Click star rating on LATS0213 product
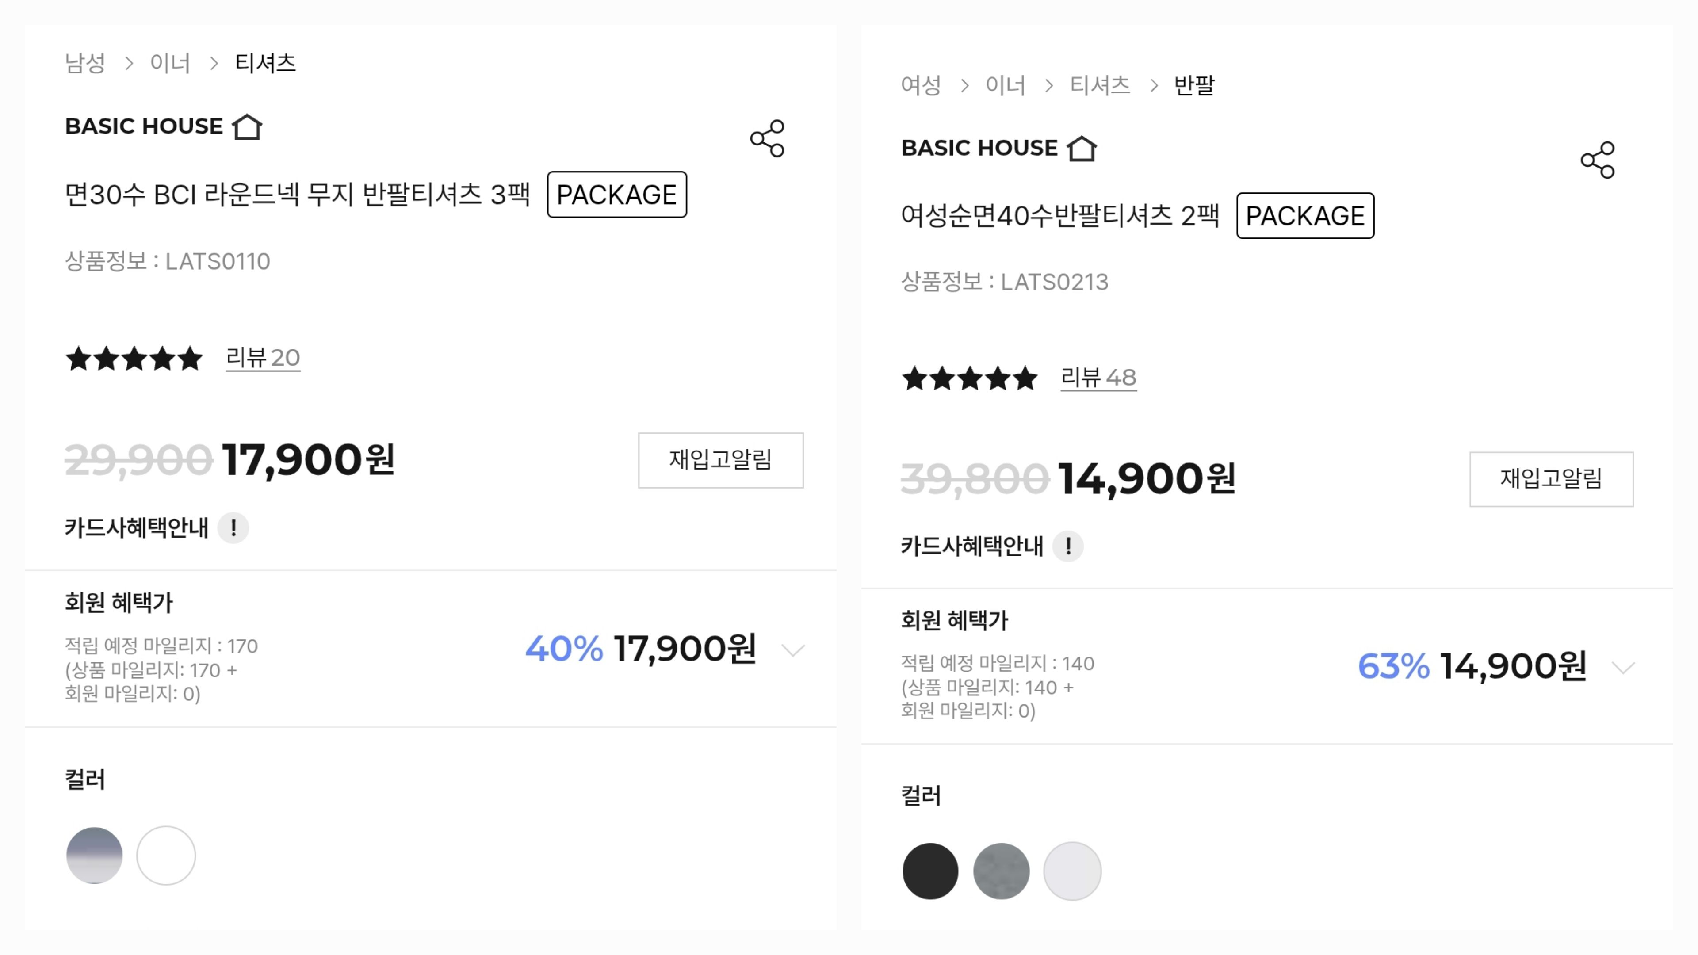Screen dimensions: 1698x955 970,379
